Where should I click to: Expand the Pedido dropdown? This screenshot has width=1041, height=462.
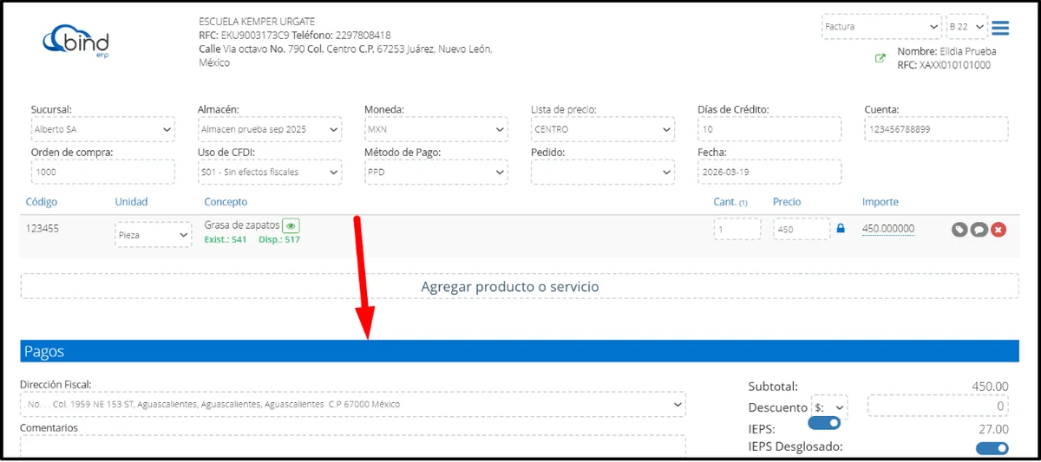pos(603,172)
